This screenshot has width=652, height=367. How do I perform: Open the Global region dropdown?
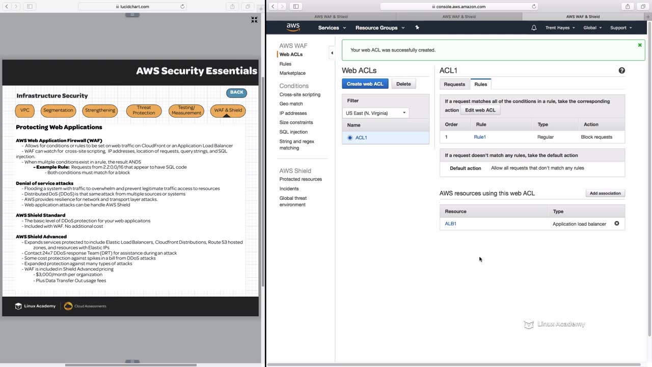[x=592, y=28]
